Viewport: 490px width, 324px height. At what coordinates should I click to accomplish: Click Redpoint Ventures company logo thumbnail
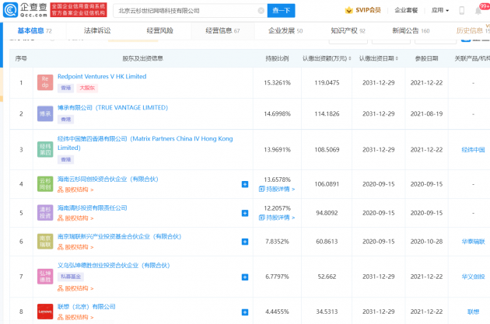tap(45, 82)
